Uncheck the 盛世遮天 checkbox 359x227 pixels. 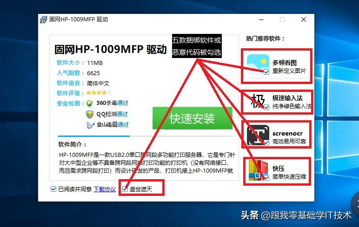(x=125, y=189)
